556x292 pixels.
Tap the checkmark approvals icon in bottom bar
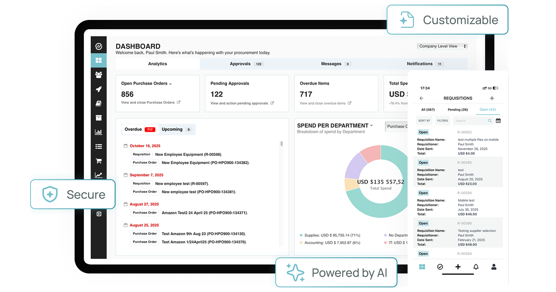440,267
